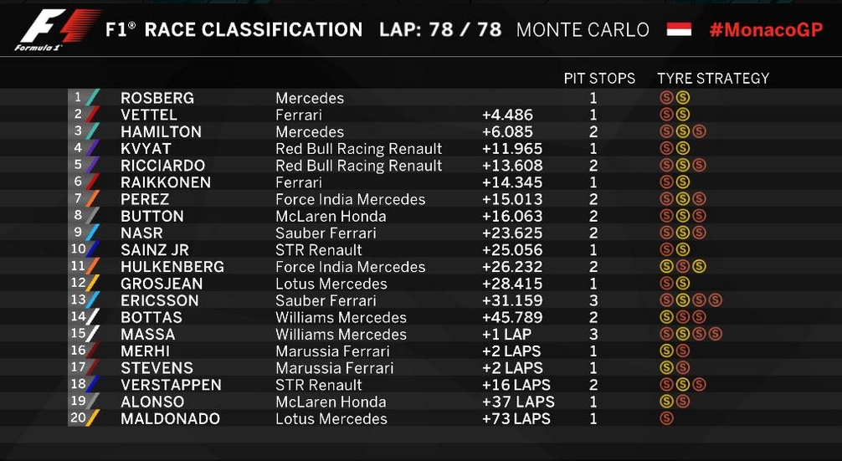Click Grosjean's yellow Lotus team stripe
The width and height of the screenshot is (842, 461).
point(93,284)
